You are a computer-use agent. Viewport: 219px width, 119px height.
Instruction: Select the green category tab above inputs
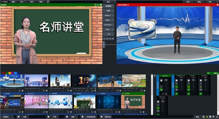[7, 73]
